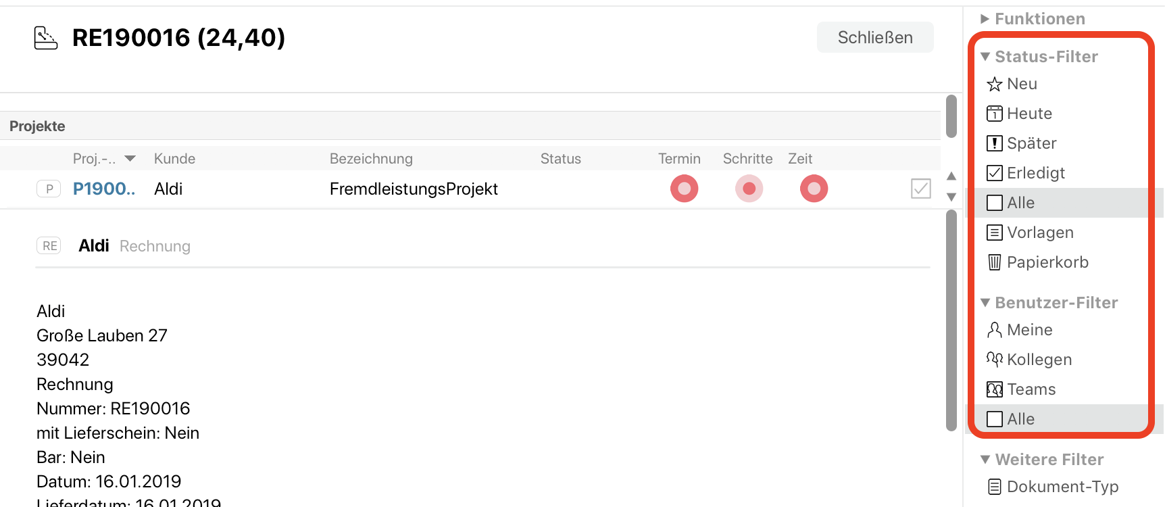
Task: Click the Neu star icon
Action: click(x=994, y=84)
